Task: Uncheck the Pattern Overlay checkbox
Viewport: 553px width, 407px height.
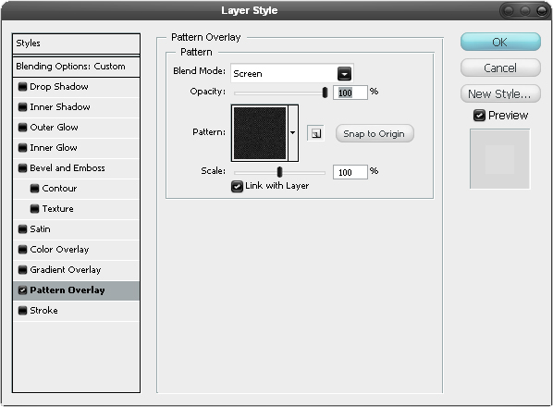Action: pyautogui.click(x=22, y=290)
